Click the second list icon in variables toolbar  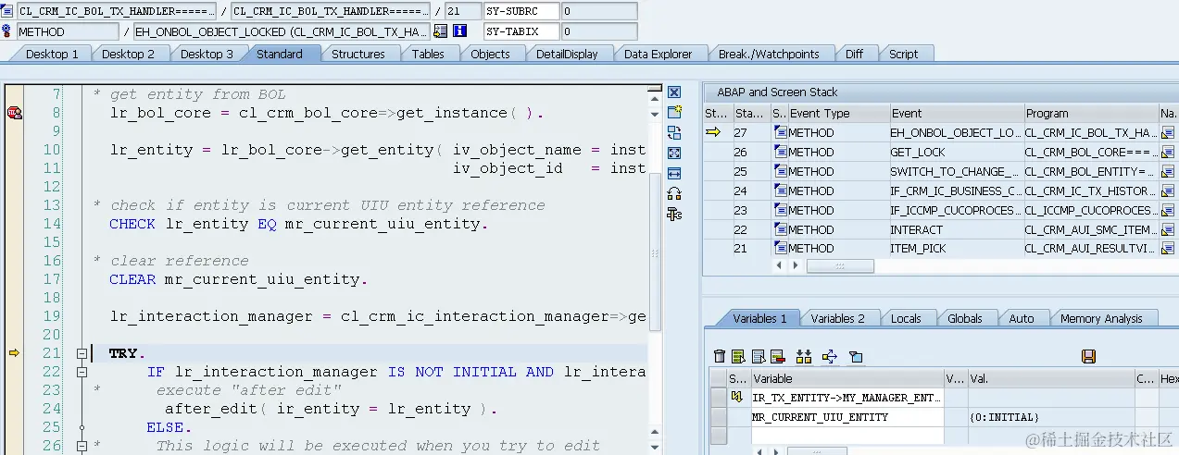click(x=759, y=356)
